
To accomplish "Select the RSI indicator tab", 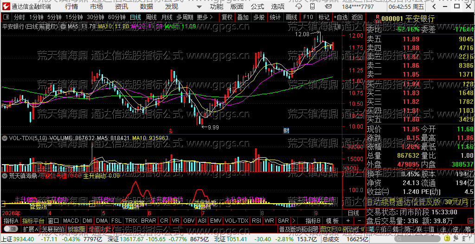I will coord(256,221).
